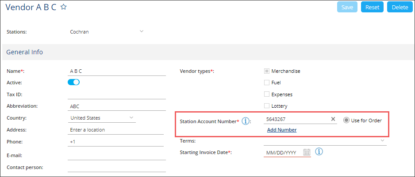
Task: Click the Contact person field
Action: click(x=117, y=167)
